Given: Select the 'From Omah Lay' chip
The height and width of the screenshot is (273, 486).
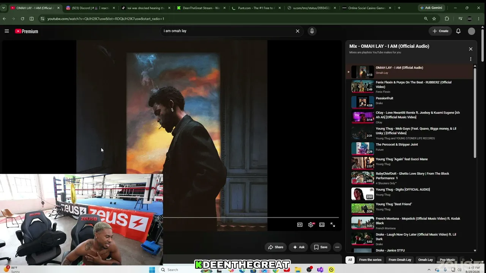Looking at the screenshot, I should click(x=400, y=260).
